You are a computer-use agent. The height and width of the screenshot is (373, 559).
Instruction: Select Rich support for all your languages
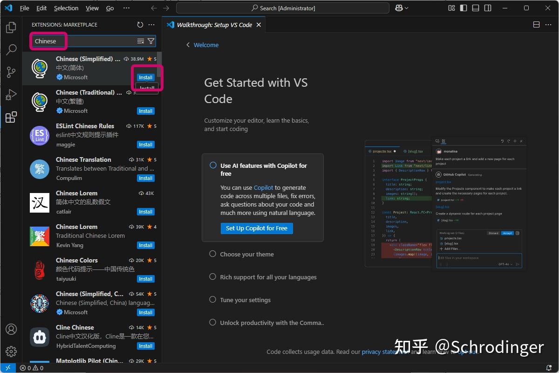pyautogui.click(x=268, y=277)
